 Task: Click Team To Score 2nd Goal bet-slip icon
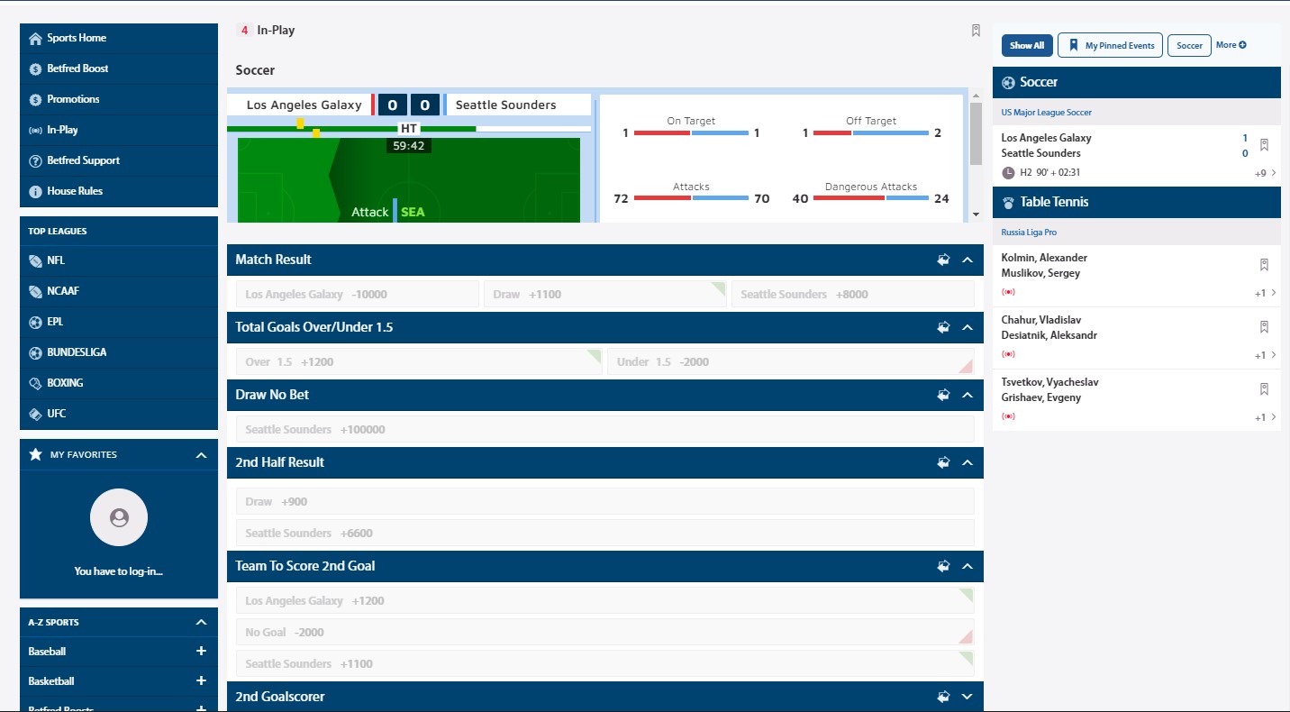[943, 566]
